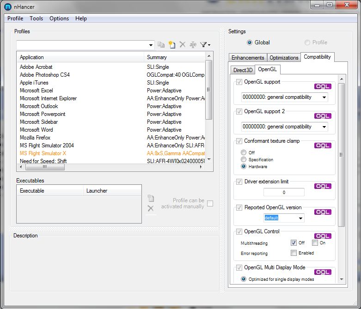Click the delete profile X icon
Image resolution: width=361 pixels, height=309 pixels.
[183, 45]
